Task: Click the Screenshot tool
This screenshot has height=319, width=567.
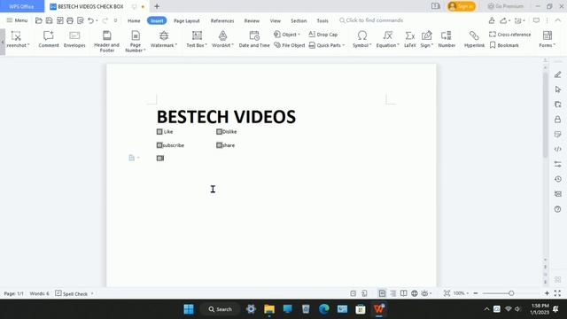Action: [17, 39]
